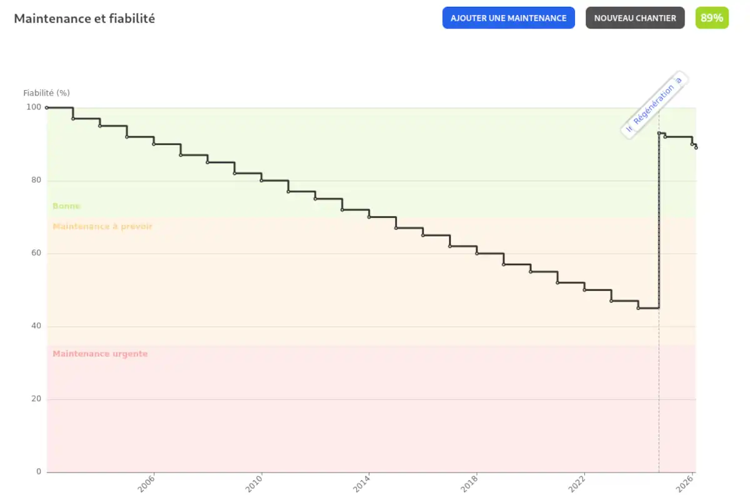750x500 pixels.
Task: Click the peak data point after regeneration
Action: point(659,133)
